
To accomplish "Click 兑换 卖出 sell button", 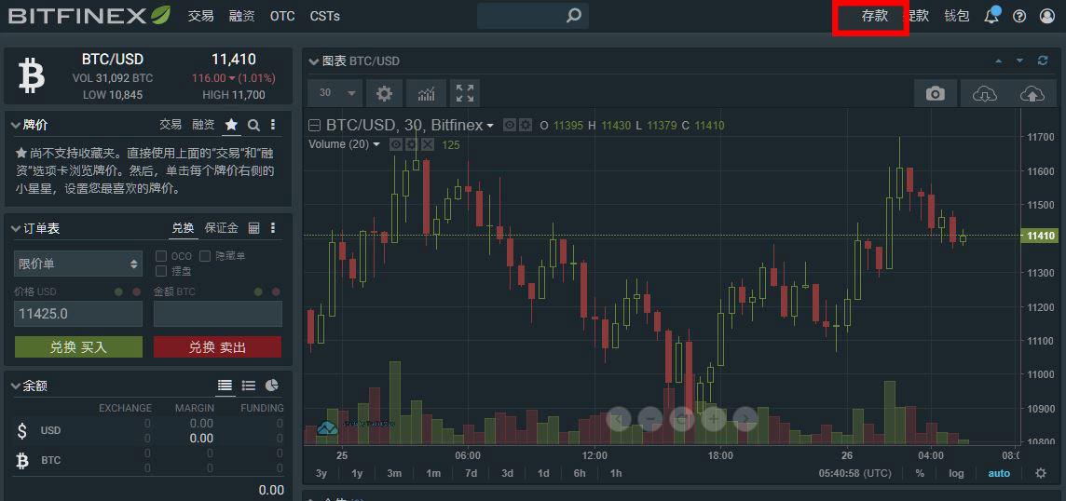I will 217,346.
